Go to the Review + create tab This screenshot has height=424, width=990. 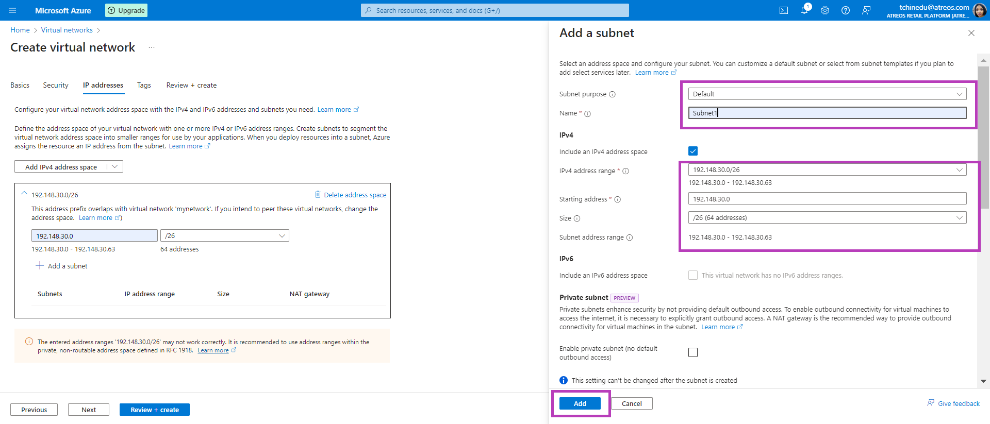coord(191,85)
